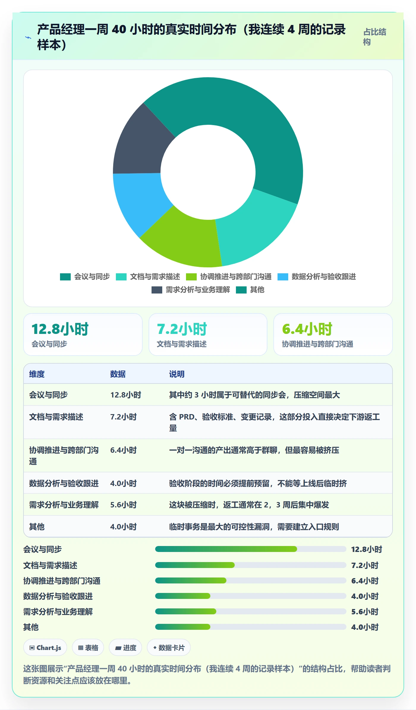Click the 5.6小时 cell in the table
This screenshot has width=416, height=710.
[123, 505]
